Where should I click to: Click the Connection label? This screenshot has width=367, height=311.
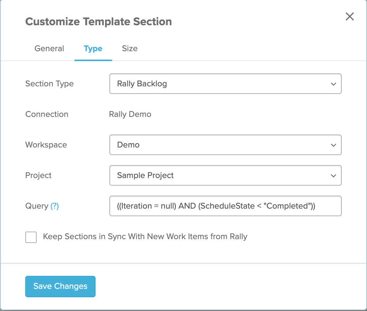[x=47, y=114]
